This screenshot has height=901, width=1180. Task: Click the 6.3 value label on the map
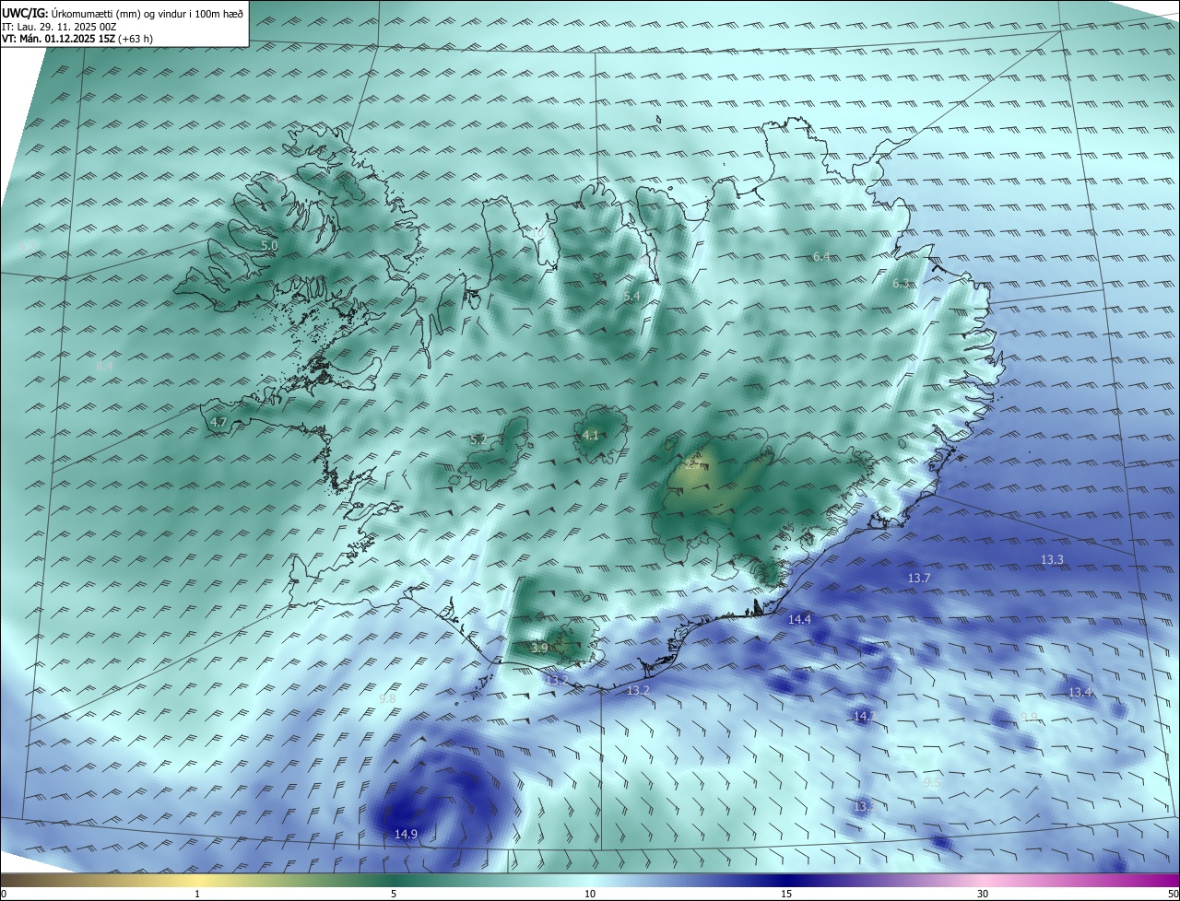[902, 283]
